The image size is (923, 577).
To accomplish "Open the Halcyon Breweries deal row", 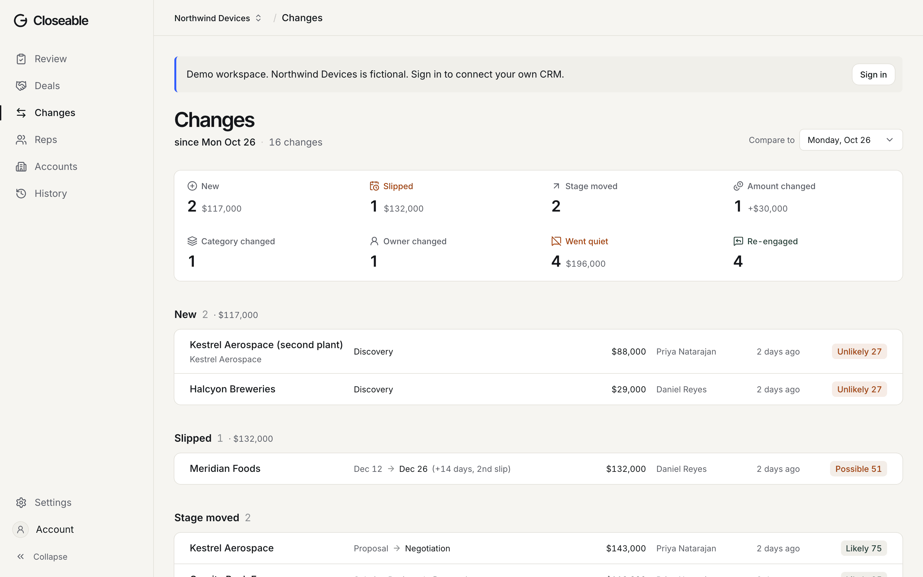I will click(x=538, y=389).
